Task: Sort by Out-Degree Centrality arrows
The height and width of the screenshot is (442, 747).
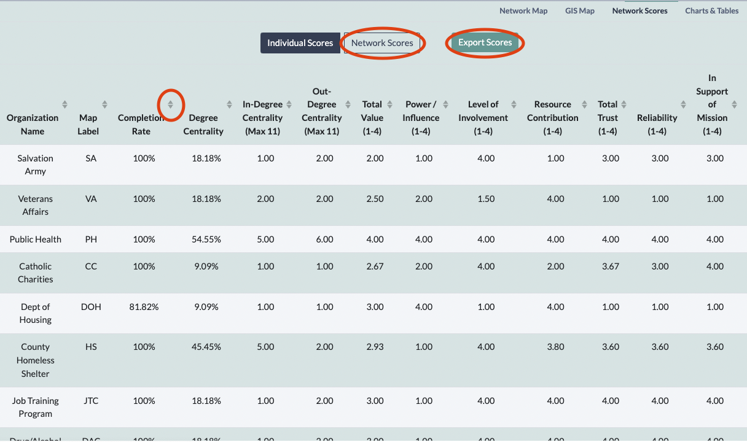Action: tap(348, 104)
